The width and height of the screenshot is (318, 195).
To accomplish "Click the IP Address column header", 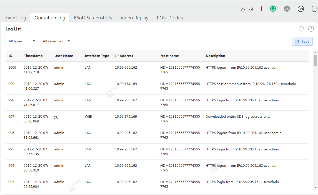I will pos(124,56).
